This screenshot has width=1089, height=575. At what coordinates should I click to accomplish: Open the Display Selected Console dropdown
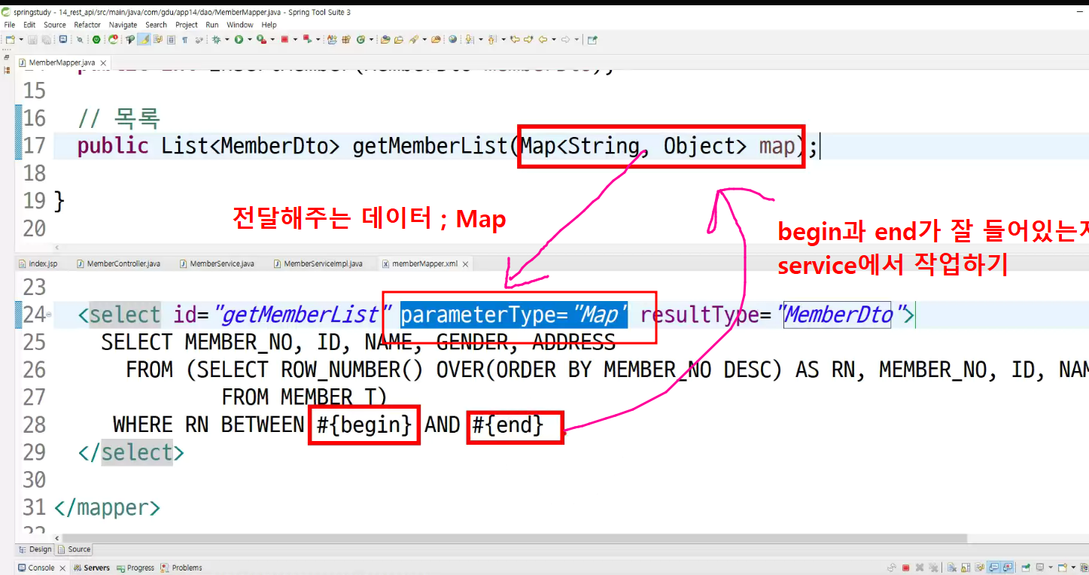pyautogui.click(x=1051, y=567)
